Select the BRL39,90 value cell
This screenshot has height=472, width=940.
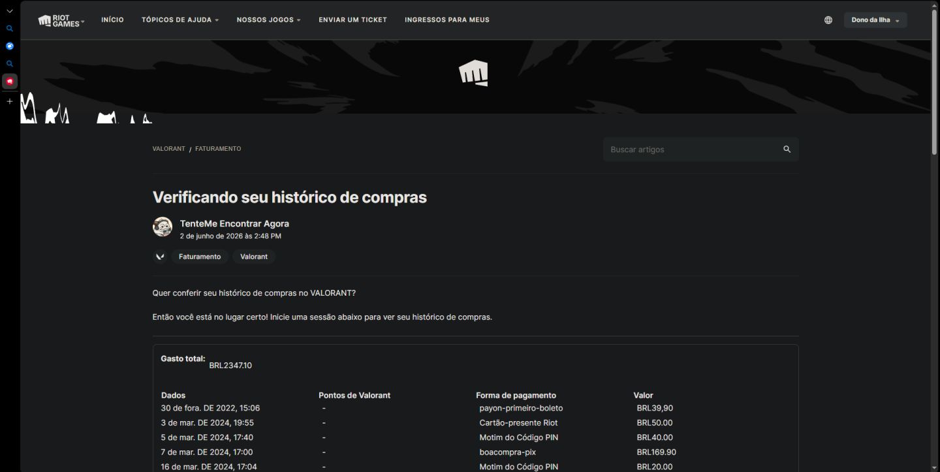tap(655, 408)
